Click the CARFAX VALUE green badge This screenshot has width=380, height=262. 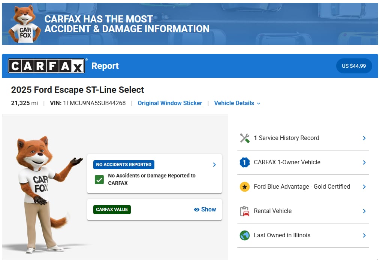pos(112,210)
